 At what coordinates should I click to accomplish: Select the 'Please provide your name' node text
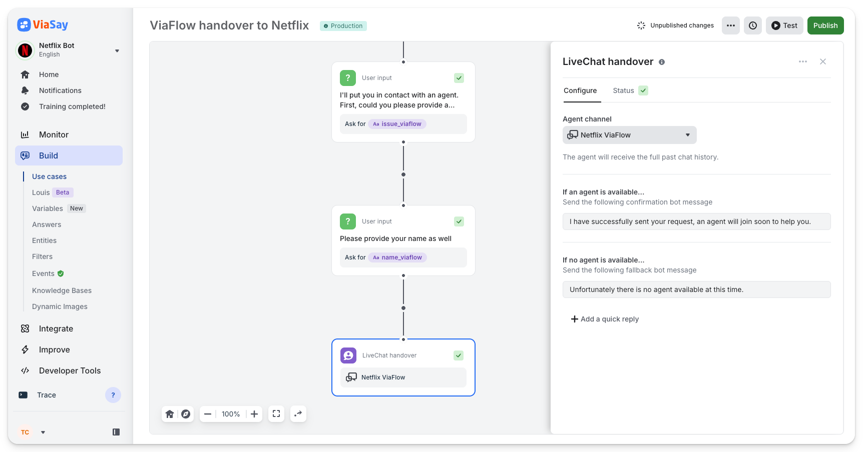click(x=395, y=238)
